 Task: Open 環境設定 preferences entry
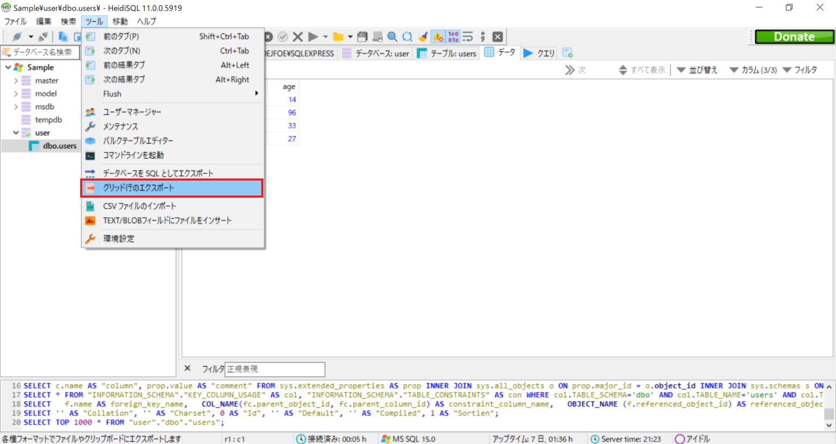[x=120, y=238]
